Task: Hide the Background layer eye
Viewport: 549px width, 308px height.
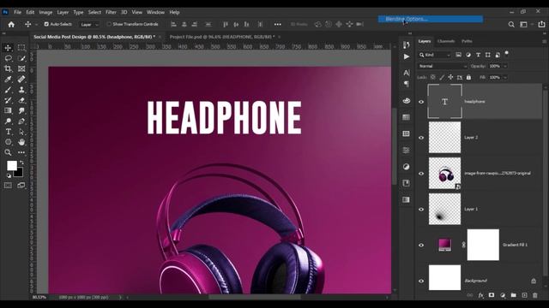Action: (x=421, y=281)
